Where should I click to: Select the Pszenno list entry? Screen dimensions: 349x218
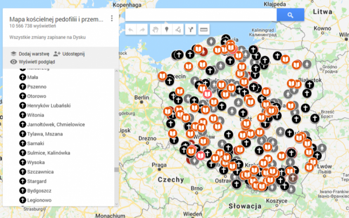click(x=37, y=87)
